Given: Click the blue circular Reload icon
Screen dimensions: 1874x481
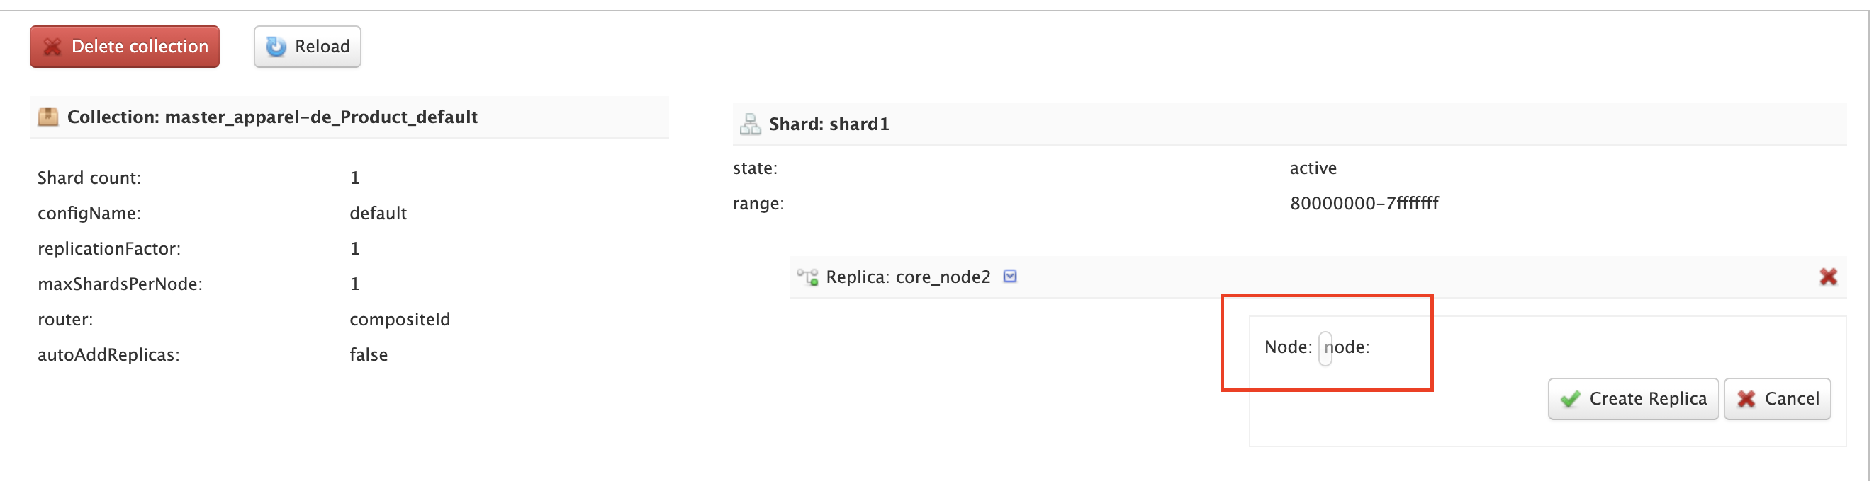Looking at the screenshot, I should [x=276, y=47].
